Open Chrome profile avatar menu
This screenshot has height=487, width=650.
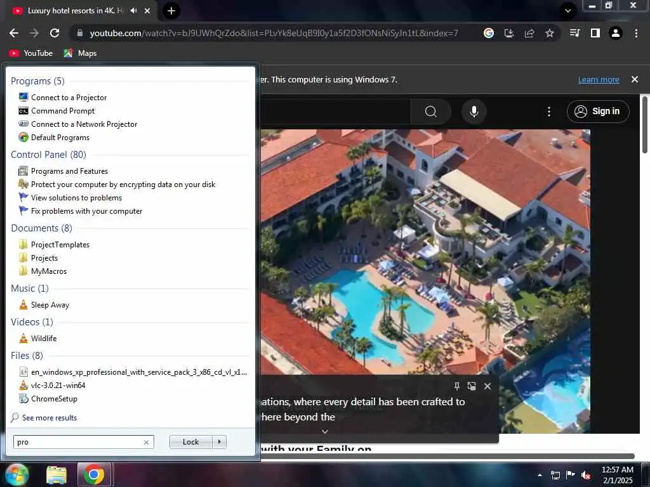pos(616,33)
